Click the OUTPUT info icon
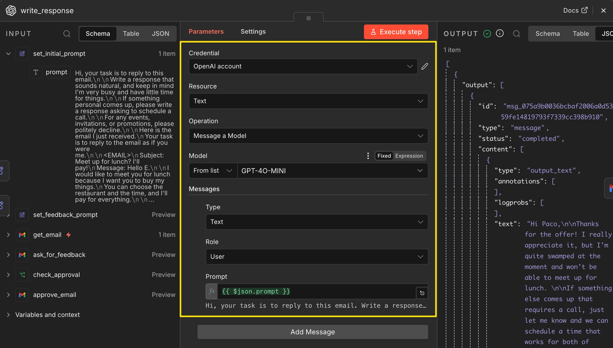This screenshot has height=348, width=613. coord(500,34)
